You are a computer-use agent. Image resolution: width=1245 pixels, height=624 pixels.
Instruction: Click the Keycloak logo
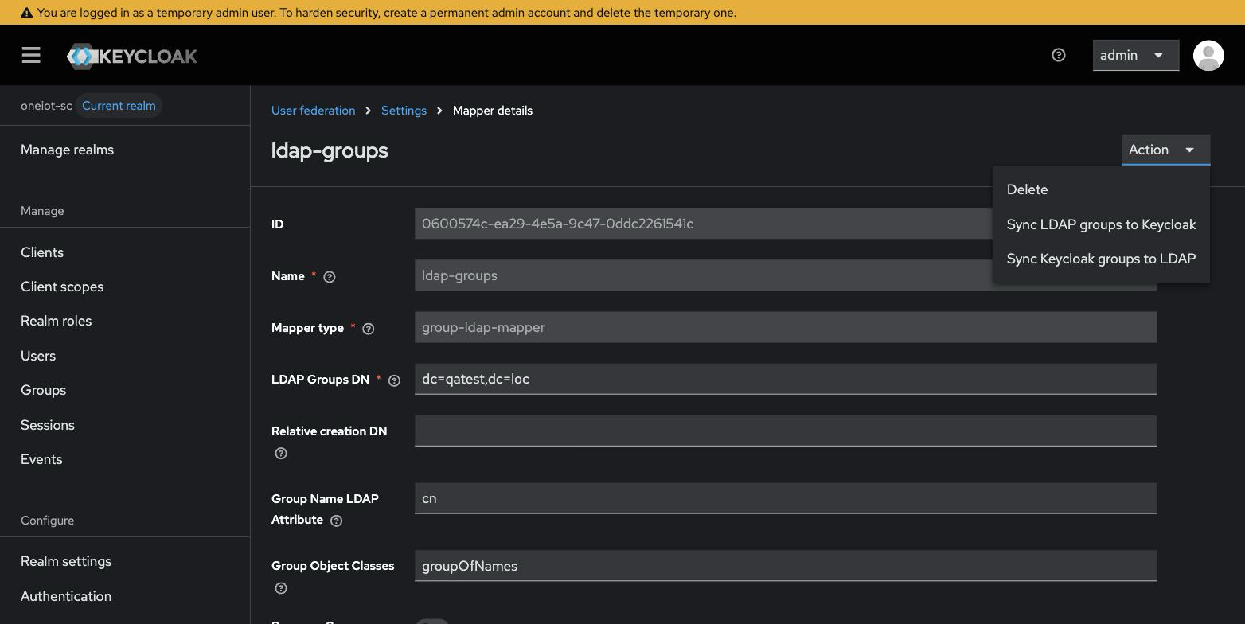pos(132,56)
